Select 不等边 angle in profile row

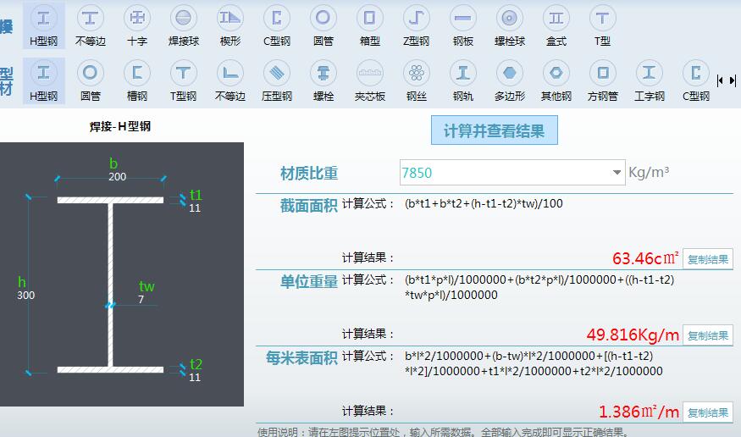(x=230, y=80)
